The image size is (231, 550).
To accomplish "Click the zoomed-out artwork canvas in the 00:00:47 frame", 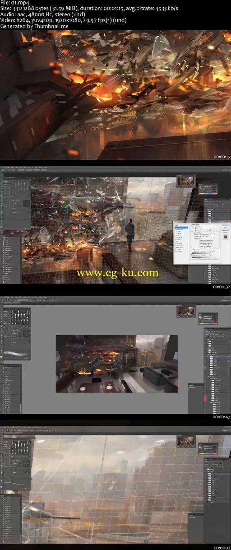I will pyautogui.click(x=116, y=364).
